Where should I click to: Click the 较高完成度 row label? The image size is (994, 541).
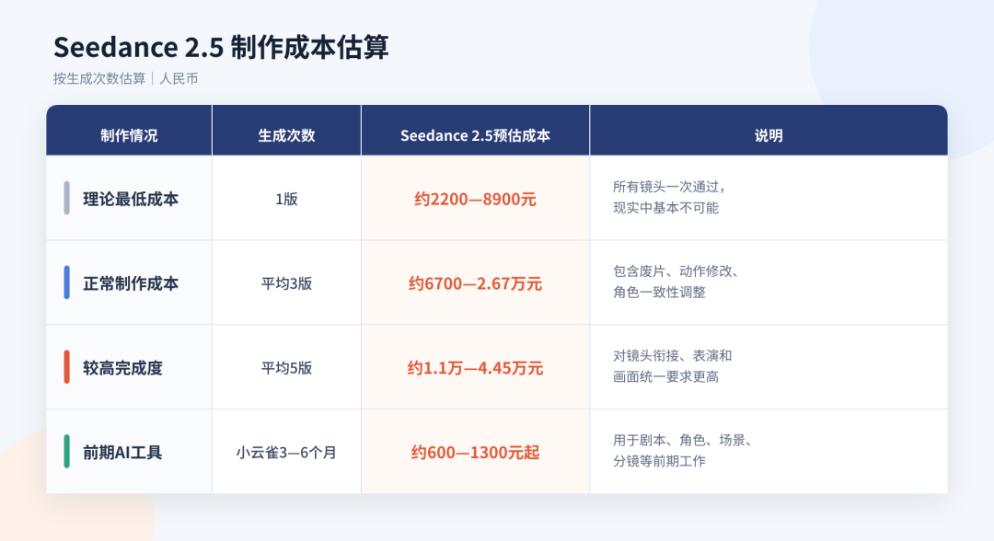123,367
